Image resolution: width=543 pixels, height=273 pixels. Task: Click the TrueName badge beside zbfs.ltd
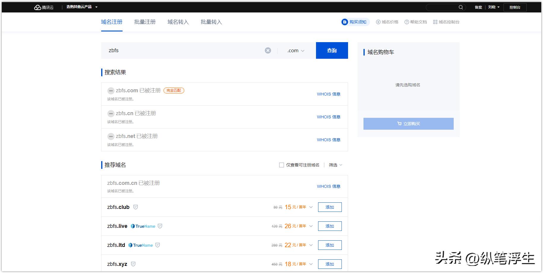(141, 245)
